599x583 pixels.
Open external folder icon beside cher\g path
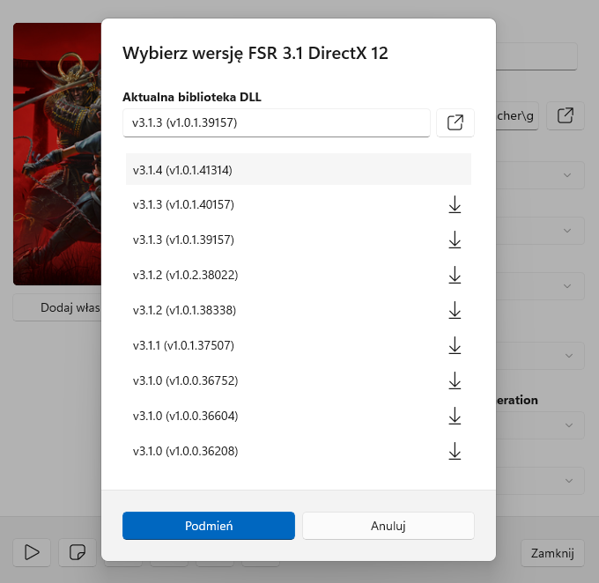click(x=565, y=115)
